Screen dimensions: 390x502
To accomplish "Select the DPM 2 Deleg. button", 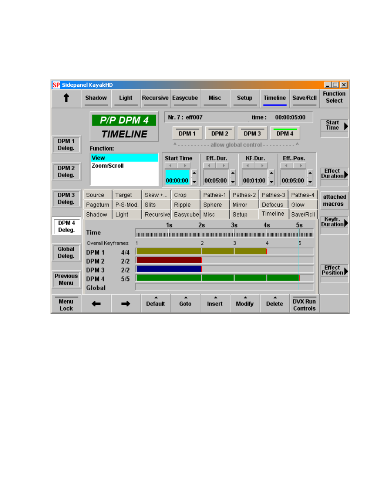I will 66,171.
